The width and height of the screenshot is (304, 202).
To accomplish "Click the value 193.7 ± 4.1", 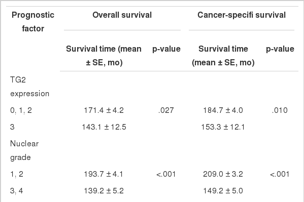I will (104, 174).
